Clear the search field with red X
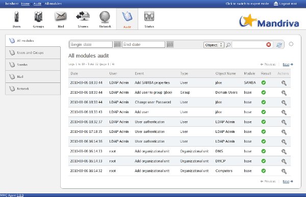Image resolution: width=306 pixels, height=197 pixels. (x=269, y=45)
